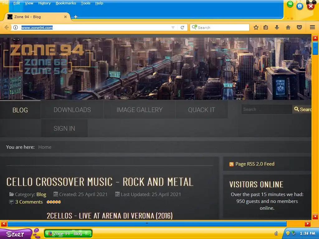The width and height of the screenshot is (319, 239).
Task: Click the horizontal scrollbar right arrow
Action: [307, 224]
